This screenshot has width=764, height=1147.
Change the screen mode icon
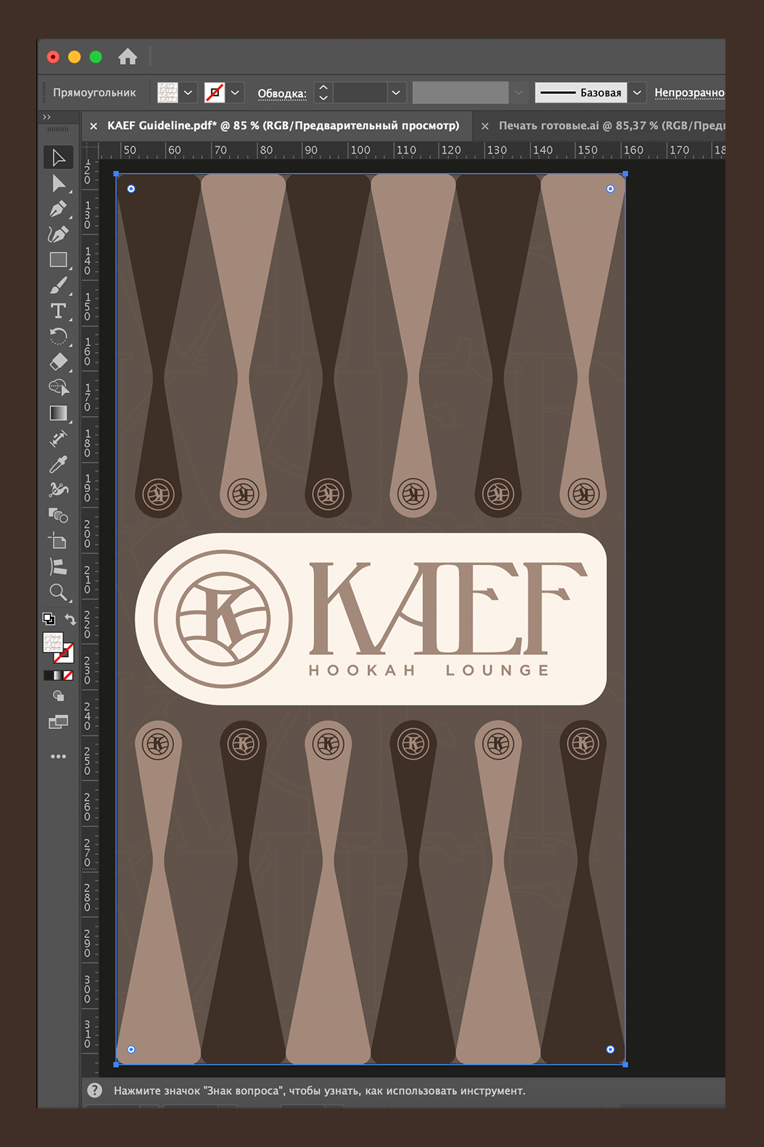[x=58, y=722]
